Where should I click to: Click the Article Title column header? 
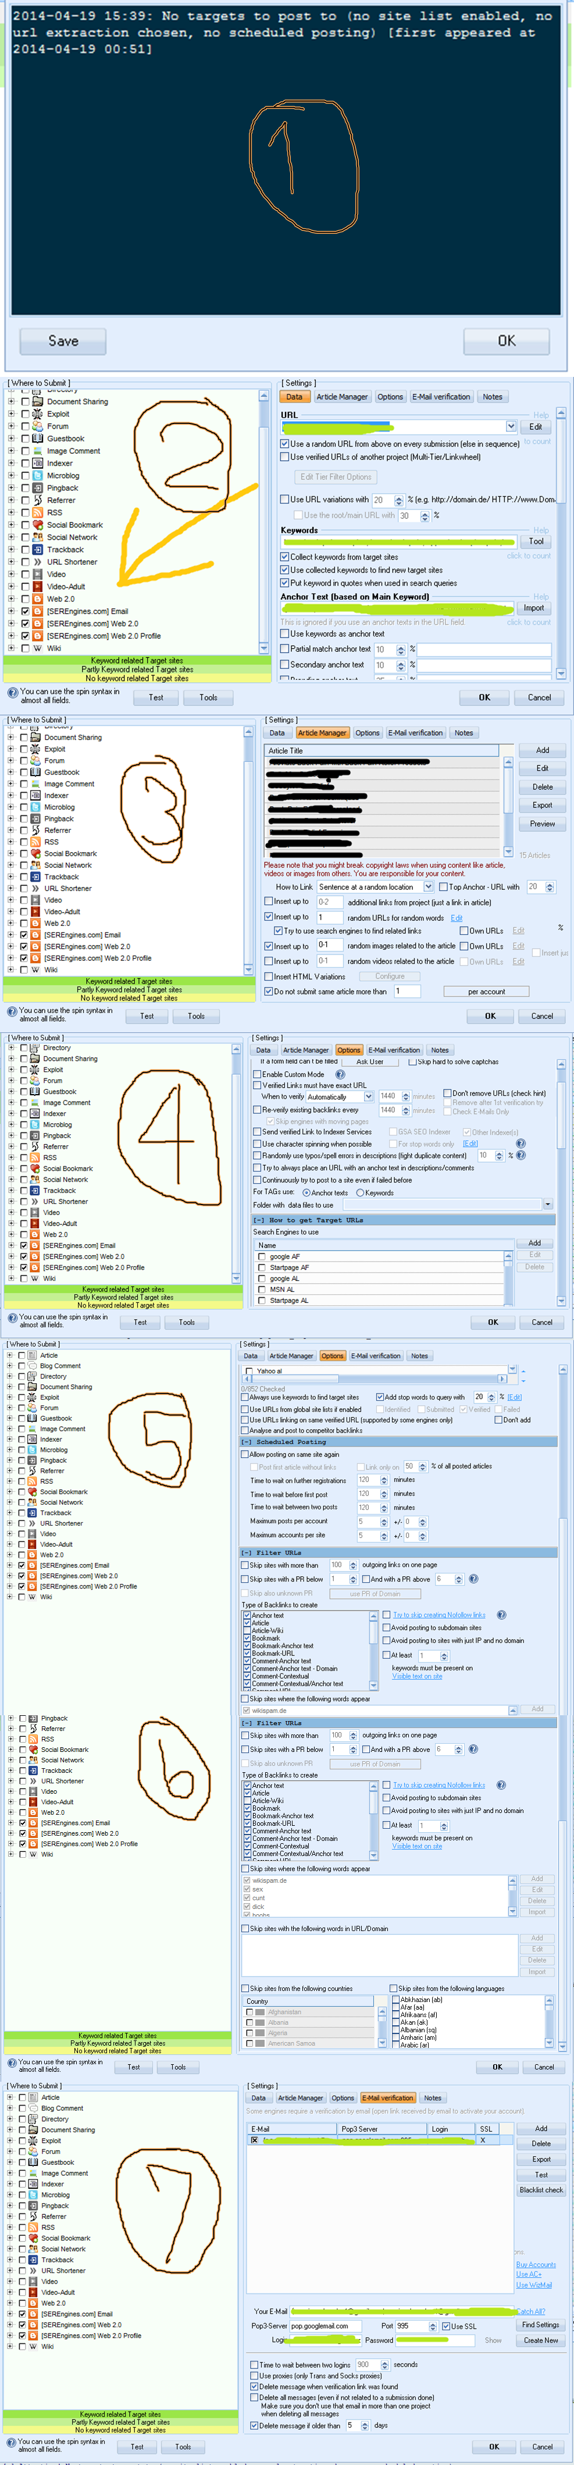tap(383, 751)
